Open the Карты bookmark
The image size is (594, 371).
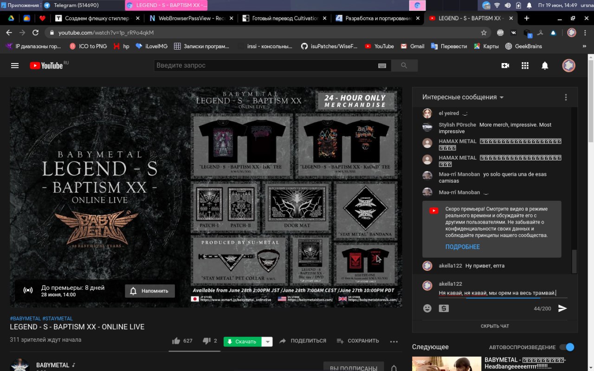486,46
